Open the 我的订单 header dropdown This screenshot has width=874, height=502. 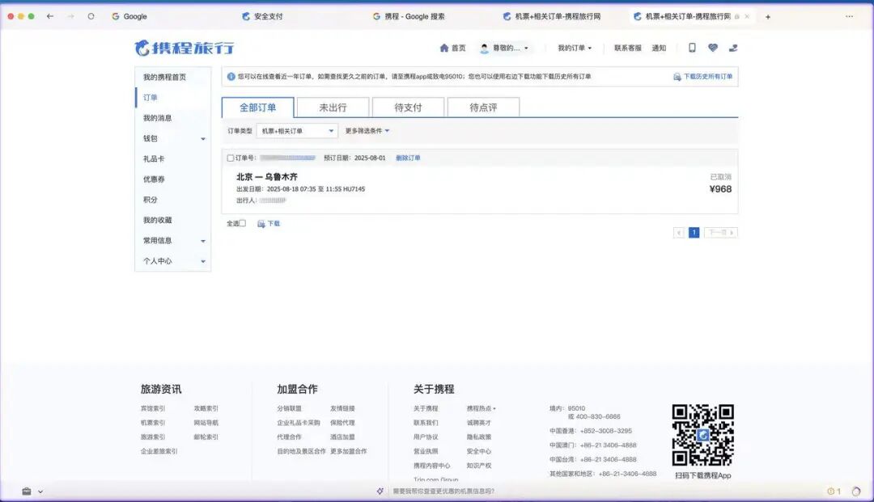[x=574, y=48]
